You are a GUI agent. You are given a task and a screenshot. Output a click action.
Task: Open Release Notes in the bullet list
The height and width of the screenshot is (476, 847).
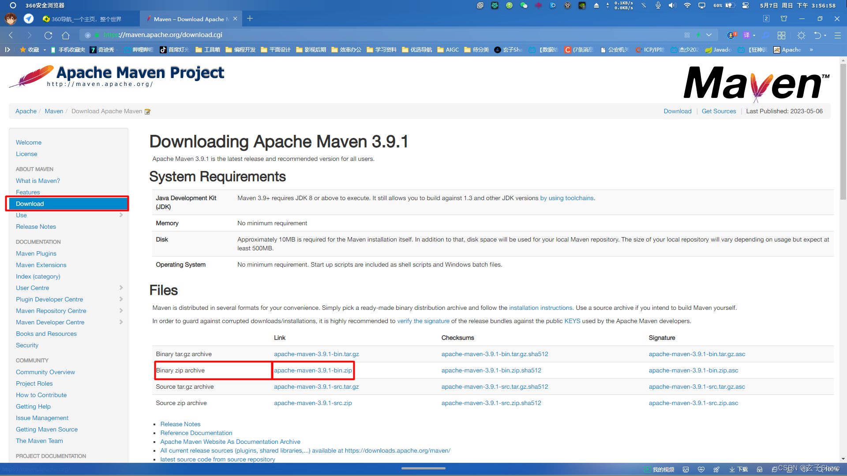[180, 424]
